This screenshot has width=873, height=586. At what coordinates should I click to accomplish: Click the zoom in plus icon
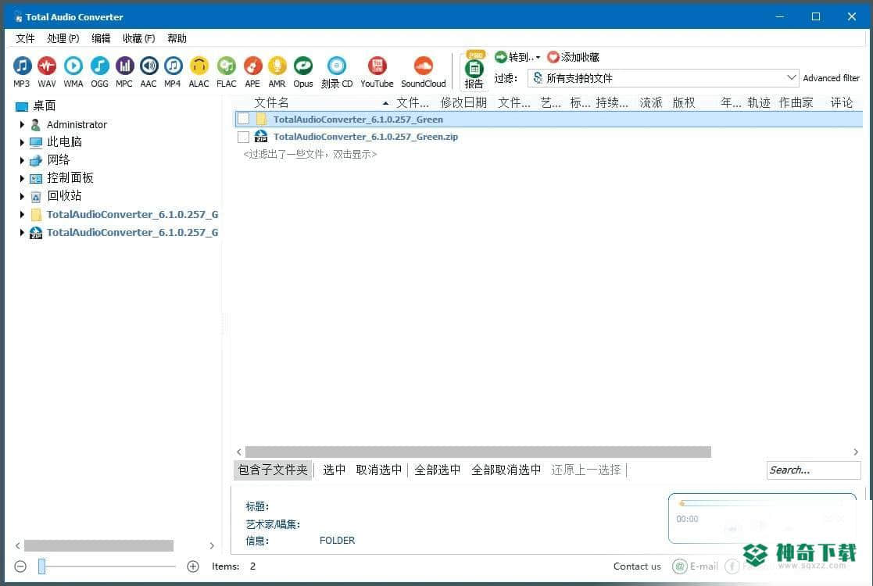(x=193, y=566)
